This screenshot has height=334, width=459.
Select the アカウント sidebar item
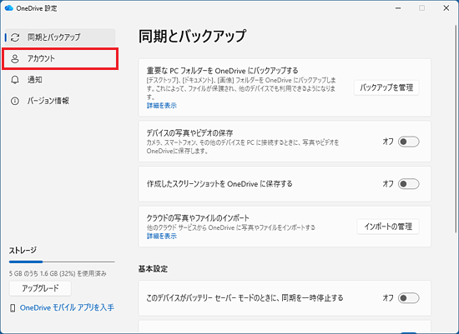coord(60,59)
